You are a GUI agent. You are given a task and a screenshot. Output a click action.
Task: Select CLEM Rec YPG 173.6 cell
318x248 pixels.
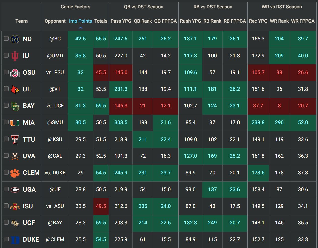(x=258, y=173)
